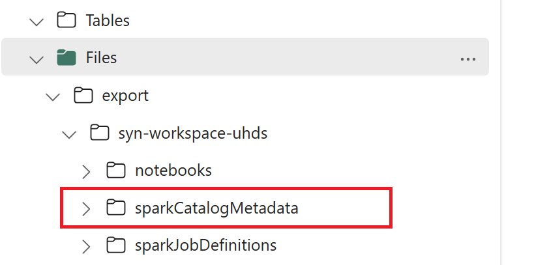The image size is (534, 265).
Task: Select the sparkCatalogMetadata folder name
Action: [216, 208]
